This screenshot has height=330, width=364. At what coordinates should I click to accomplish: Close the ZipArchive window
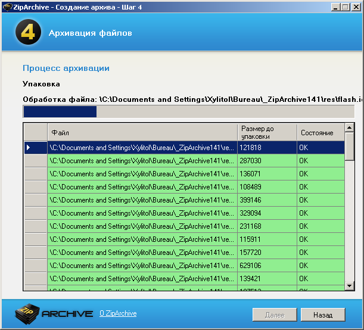pos(356,7)
